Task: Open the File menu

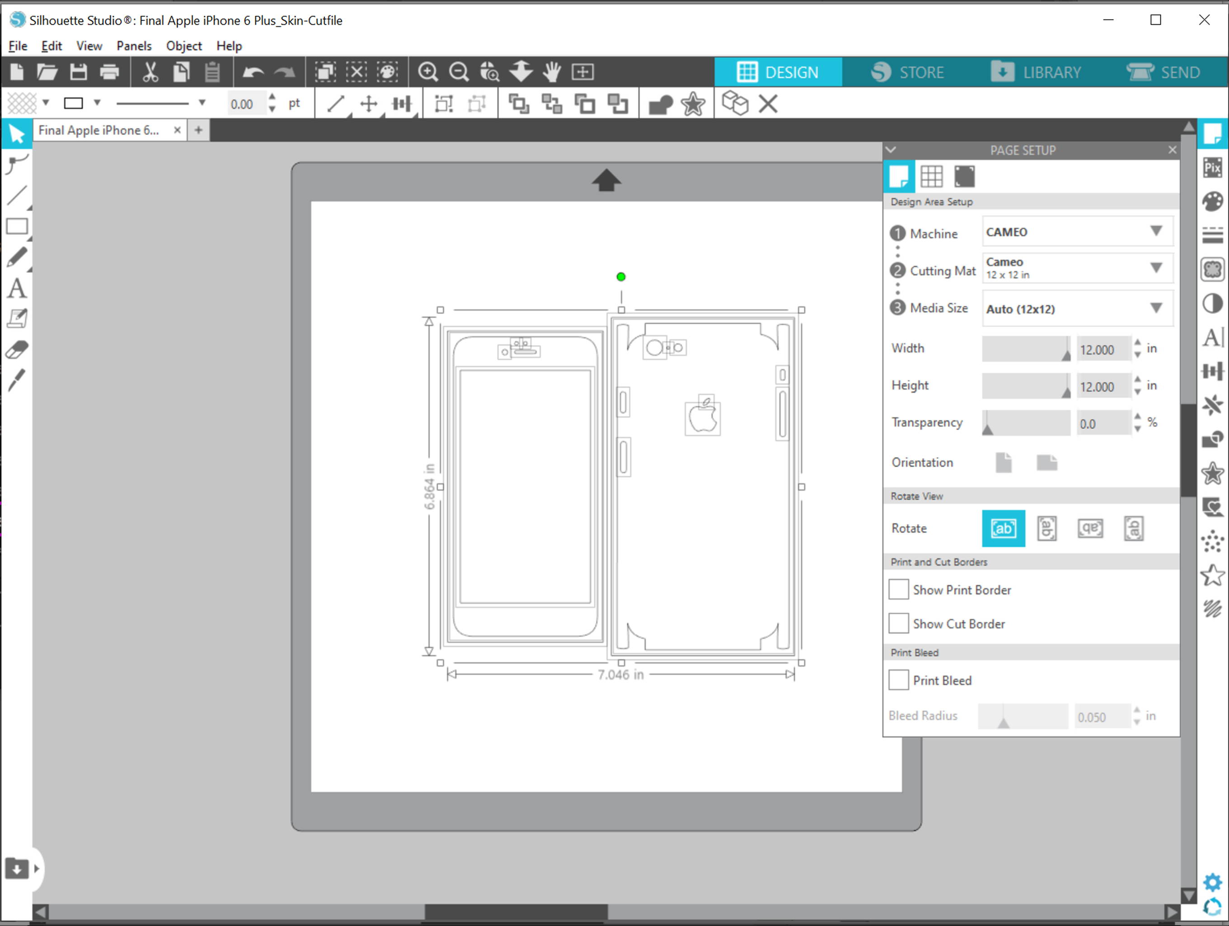Action: click(18, 46)
